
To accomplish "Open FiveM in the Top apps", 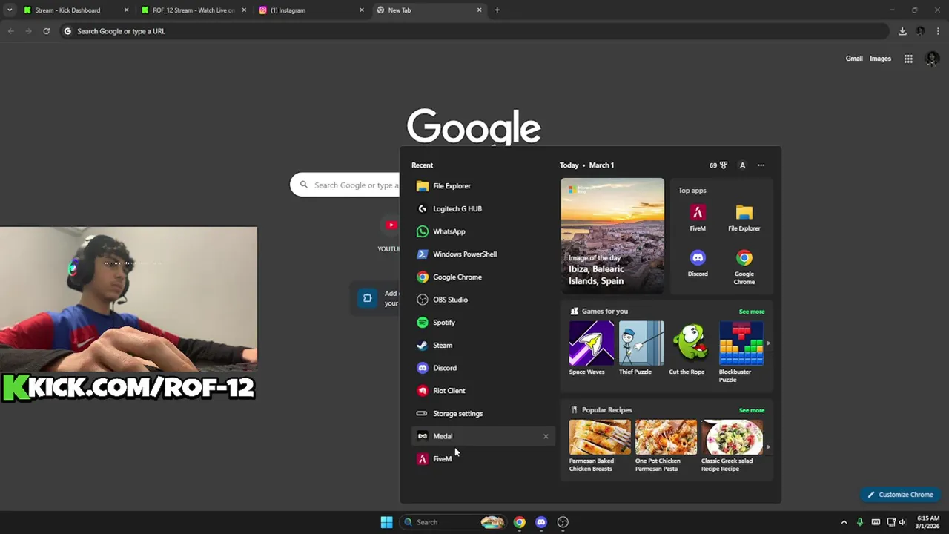I will click(698, 218).
